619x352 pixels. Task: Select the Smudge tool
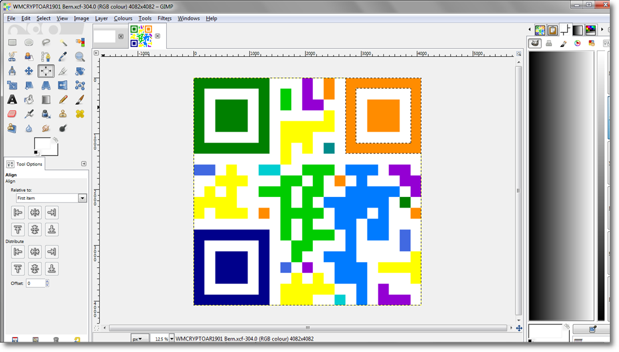click(46, 128)
